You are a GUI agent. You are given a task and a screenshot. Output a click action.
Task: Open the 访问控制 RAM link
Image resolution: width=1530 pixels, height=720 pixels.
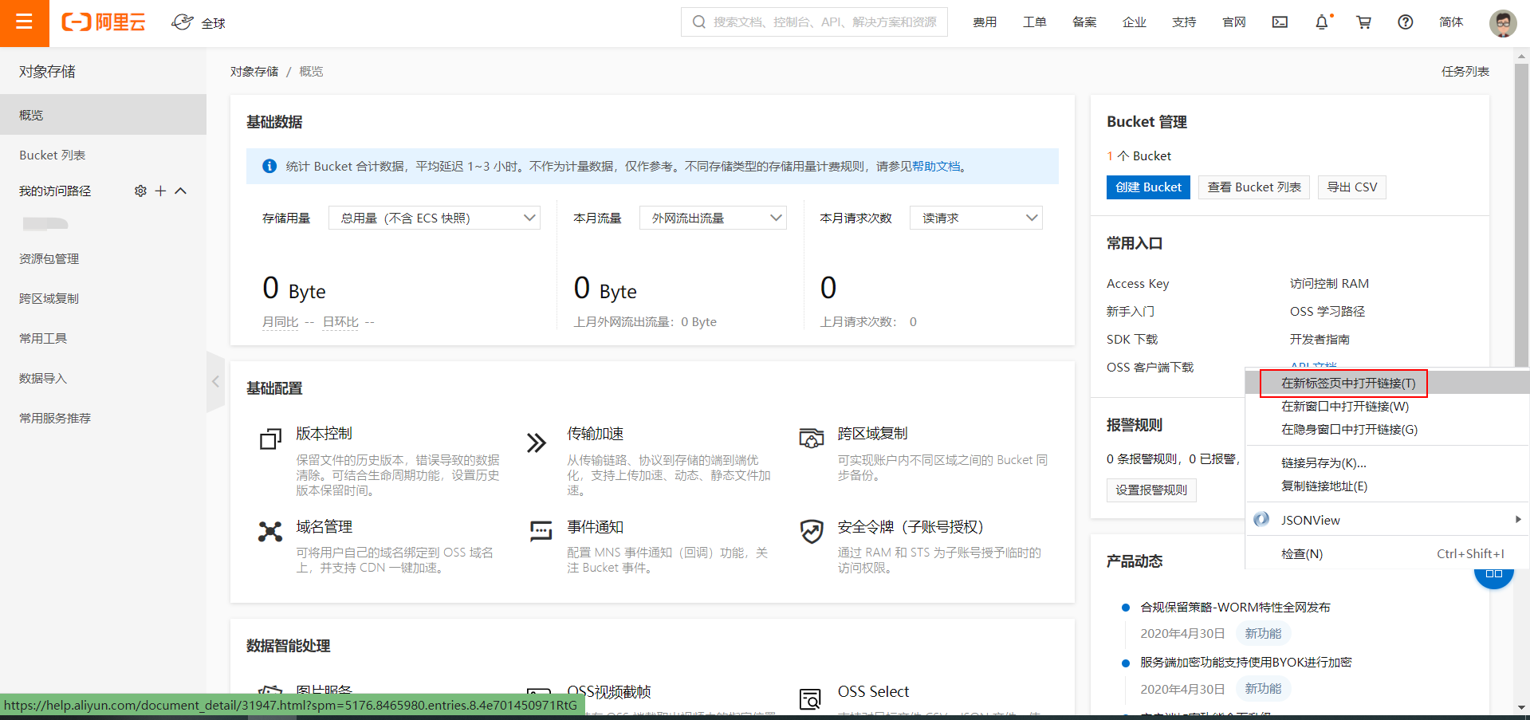[x=1329, y=284]
